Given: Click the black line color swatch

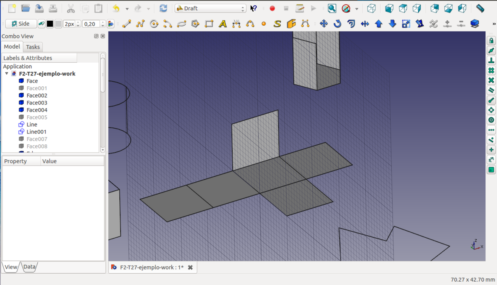Looking at the screenshot, I should coord(50,24).
